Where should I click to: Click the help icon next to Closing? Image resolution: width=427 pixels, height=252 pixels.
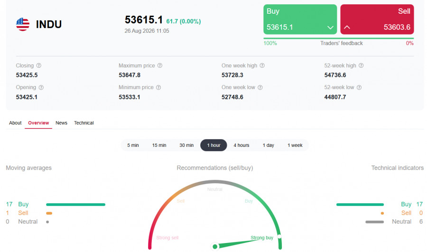tap(39, 65)
